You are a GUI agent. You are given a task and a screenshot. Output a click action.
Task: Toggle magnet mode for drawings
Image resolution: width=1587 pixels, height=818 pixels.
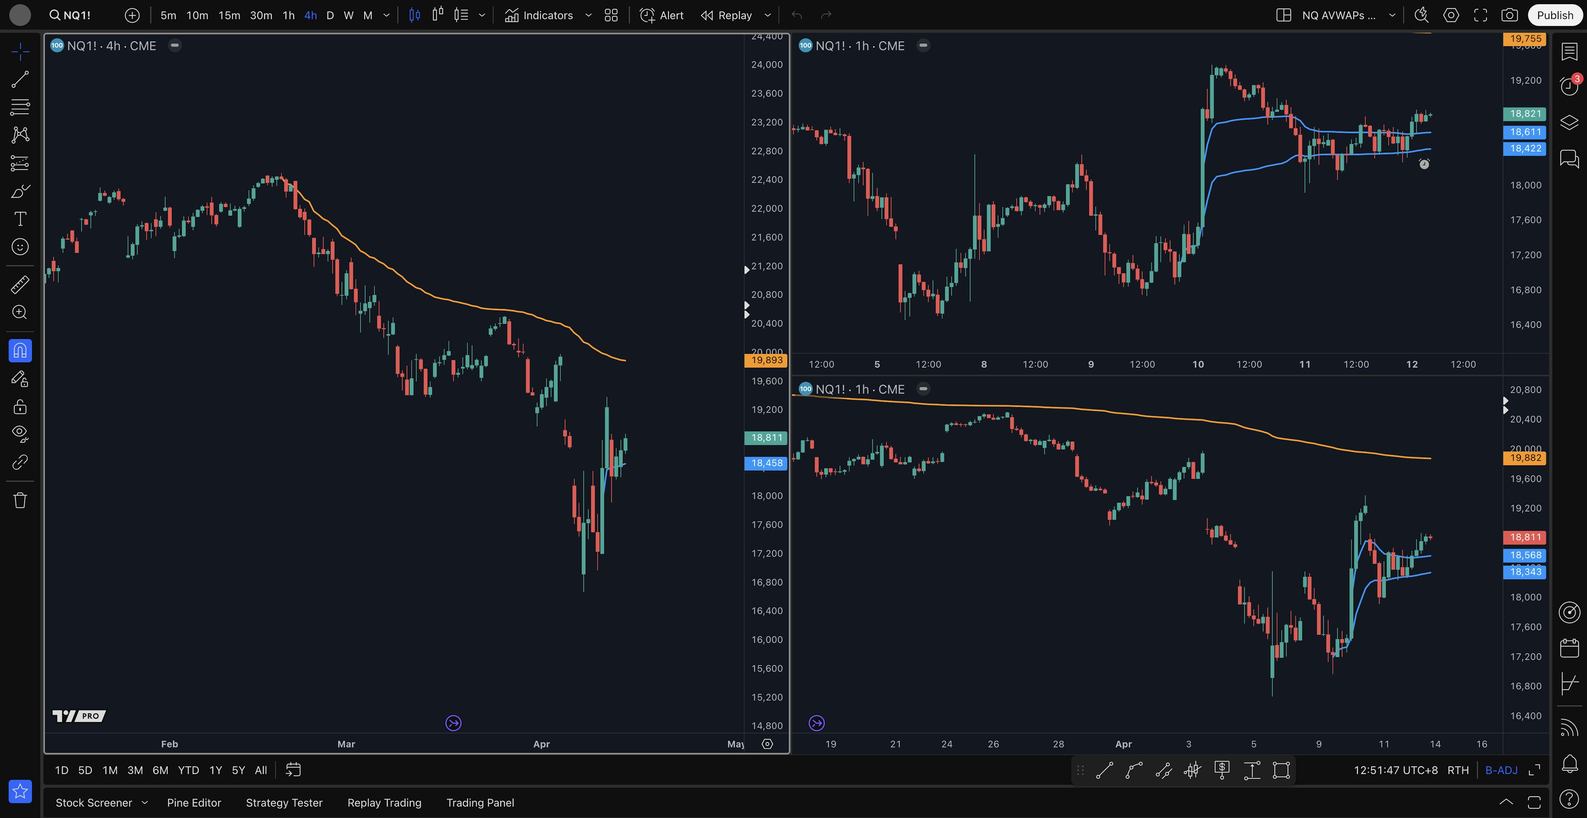click(20, 351)
